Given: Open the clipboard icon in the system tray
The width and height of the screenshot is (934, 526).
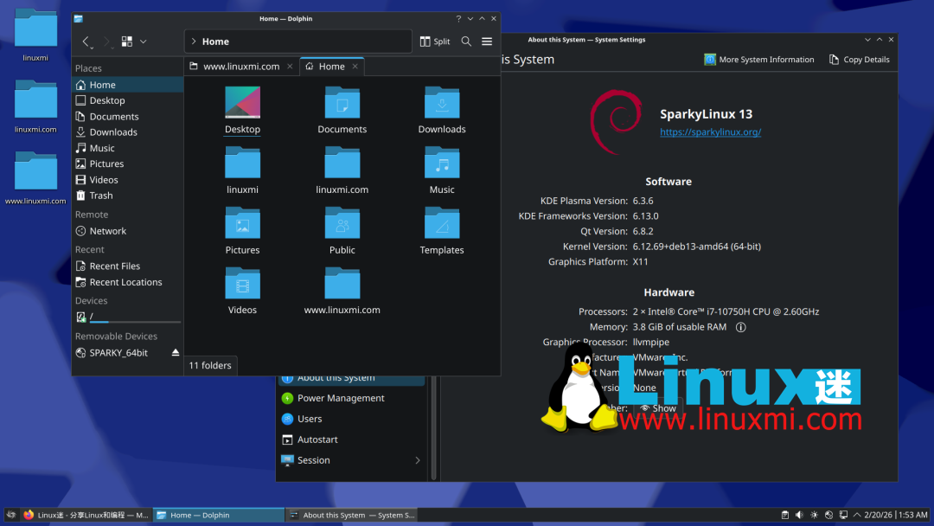Looking at the screenshot, I should click(785, 515).
